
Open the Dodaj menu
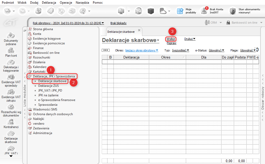(34, 3)
